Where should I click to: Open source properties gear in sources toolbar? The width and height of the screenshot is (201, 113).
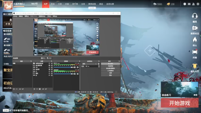point(40,89)
